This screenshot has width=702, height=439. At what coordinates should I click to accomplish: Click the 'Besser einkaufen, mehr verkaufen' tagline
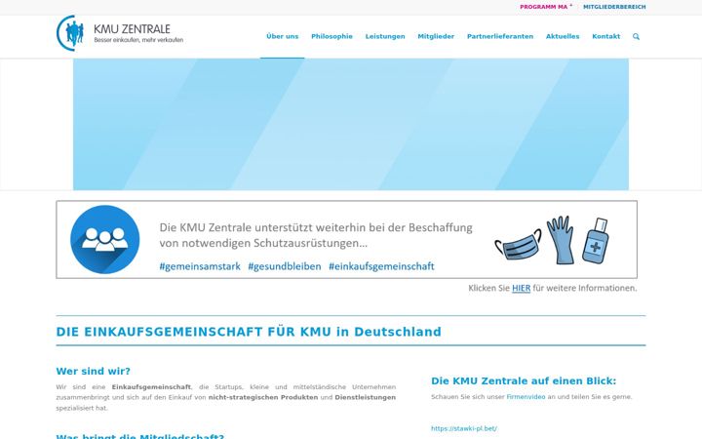pyautogui.click(x=138, y=40)
